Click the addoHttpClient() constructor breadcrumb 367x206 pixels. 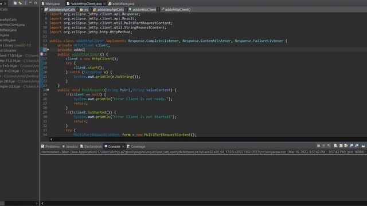(176, 10)
